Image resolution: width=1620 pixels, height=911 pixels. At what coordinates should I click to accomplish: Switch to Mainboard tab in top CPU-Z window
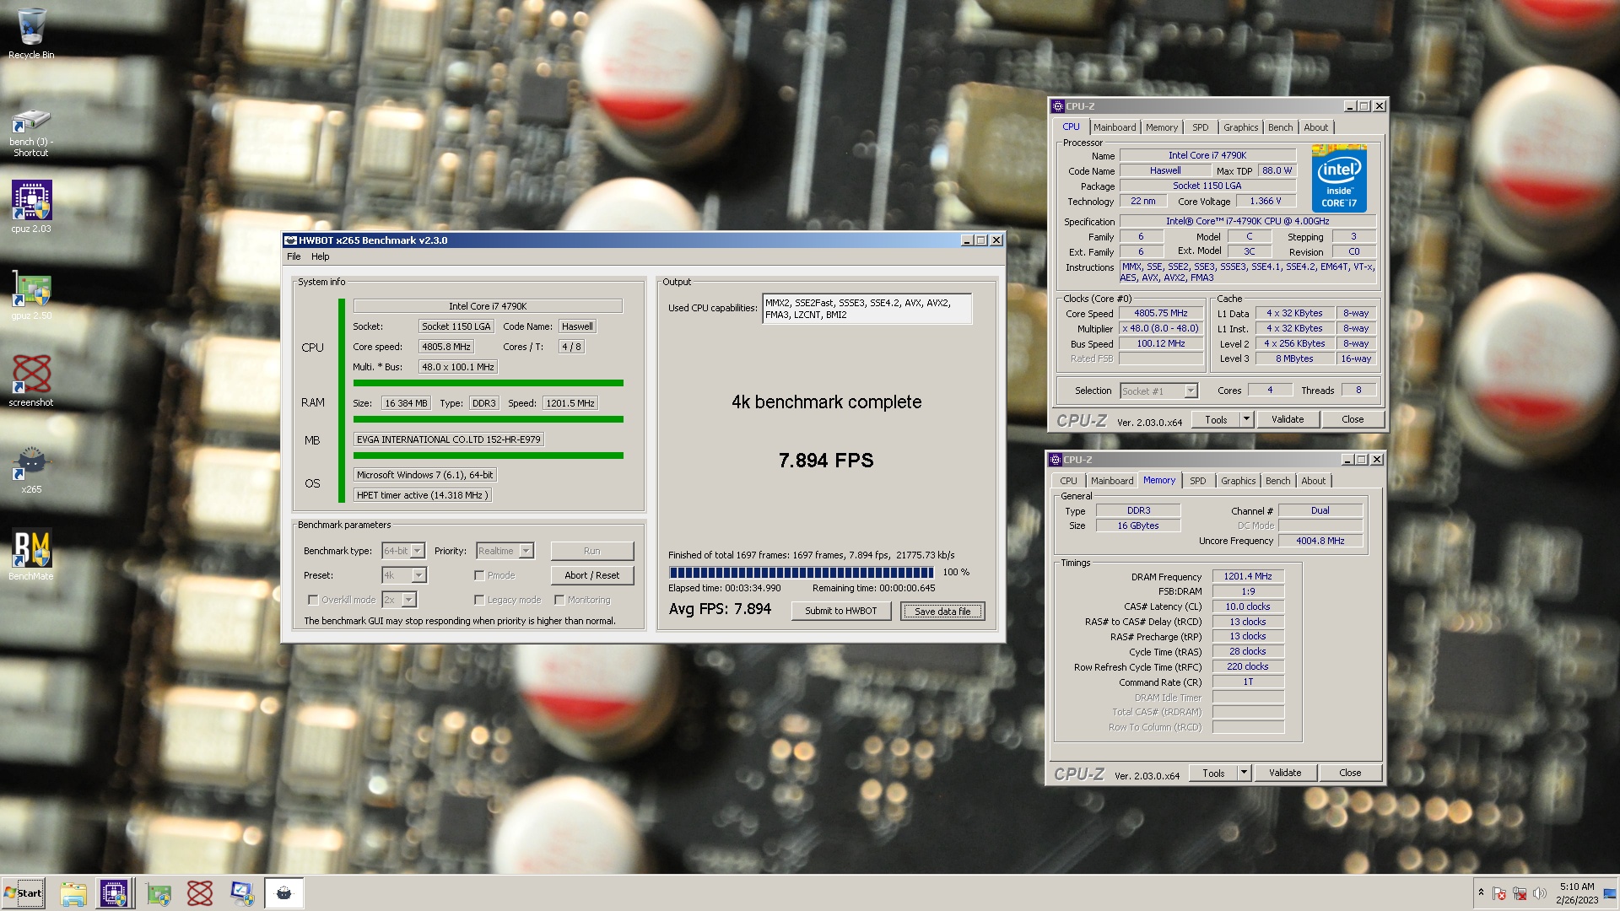[1115, 127]
